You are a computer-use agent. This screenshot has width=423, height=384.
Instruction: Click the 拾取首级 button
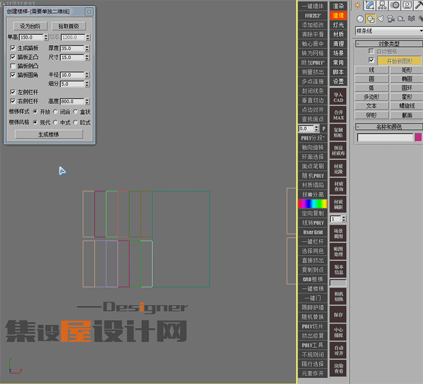pyautogui.click(x=68, y=26)
